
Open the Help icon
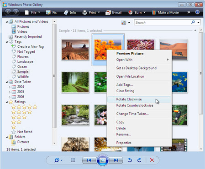pos(197,12)
